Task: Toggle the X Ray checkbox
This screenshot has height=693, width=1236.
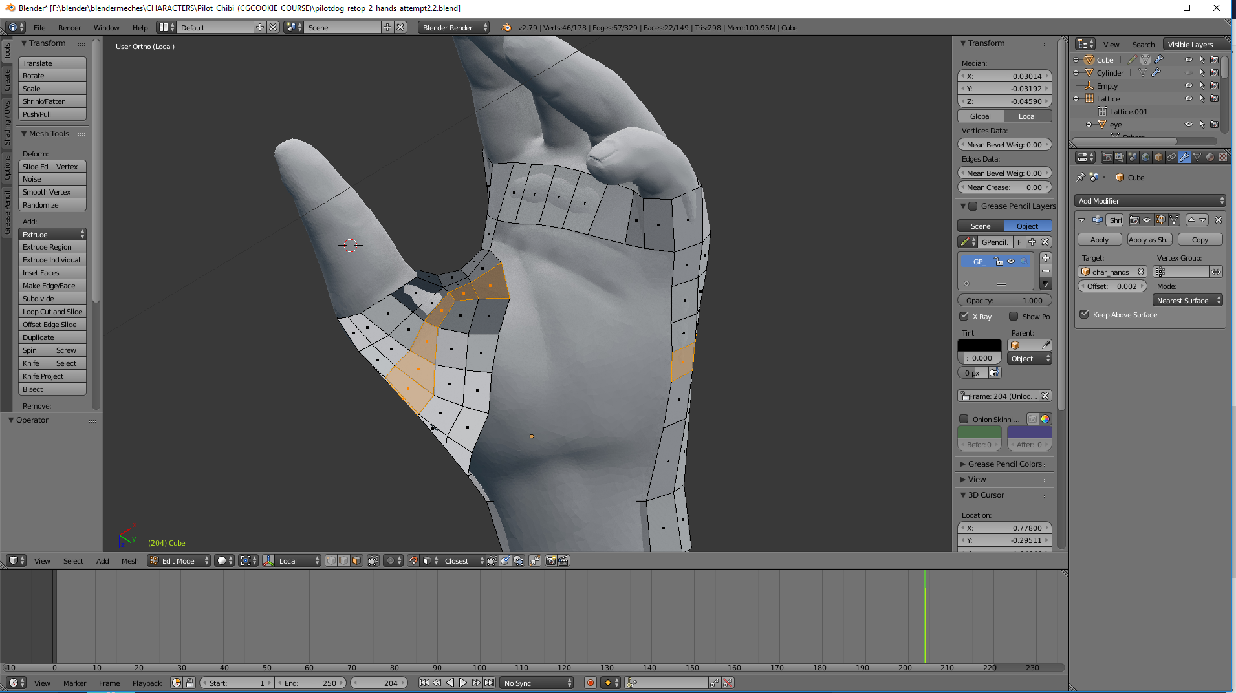Action: [x=964, y=316]
